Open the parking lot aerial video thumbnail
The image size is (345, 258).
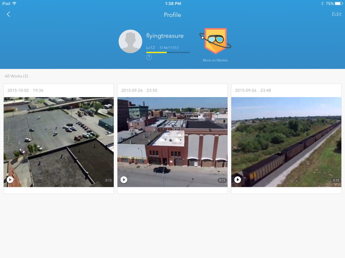(x=59, y=142)
